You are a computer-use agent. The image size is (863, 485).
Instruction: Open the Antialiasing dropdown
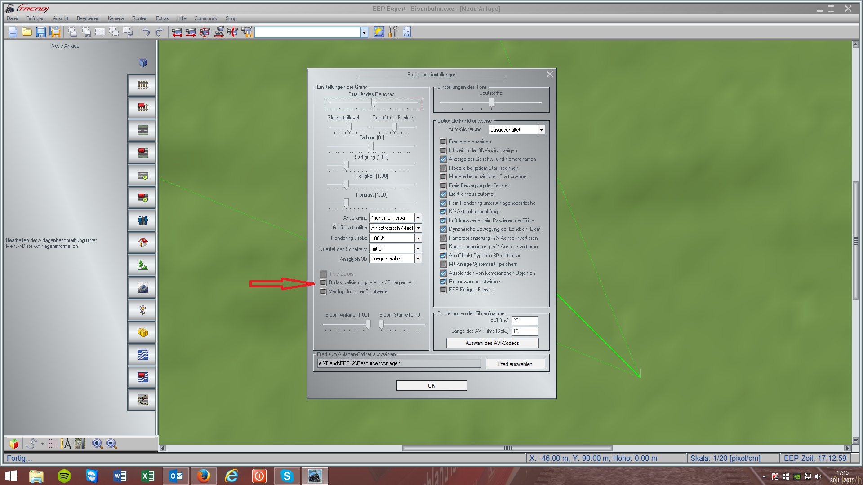coord(418,218)
